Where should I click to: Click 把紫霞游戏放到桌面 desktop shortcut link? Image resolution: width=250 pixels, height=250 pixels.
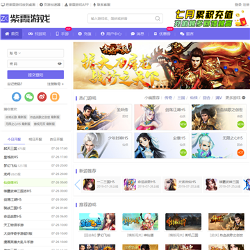pos(18,5)
